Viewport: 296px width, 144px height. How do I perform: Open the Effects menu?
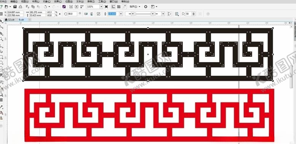click(58, 2)
